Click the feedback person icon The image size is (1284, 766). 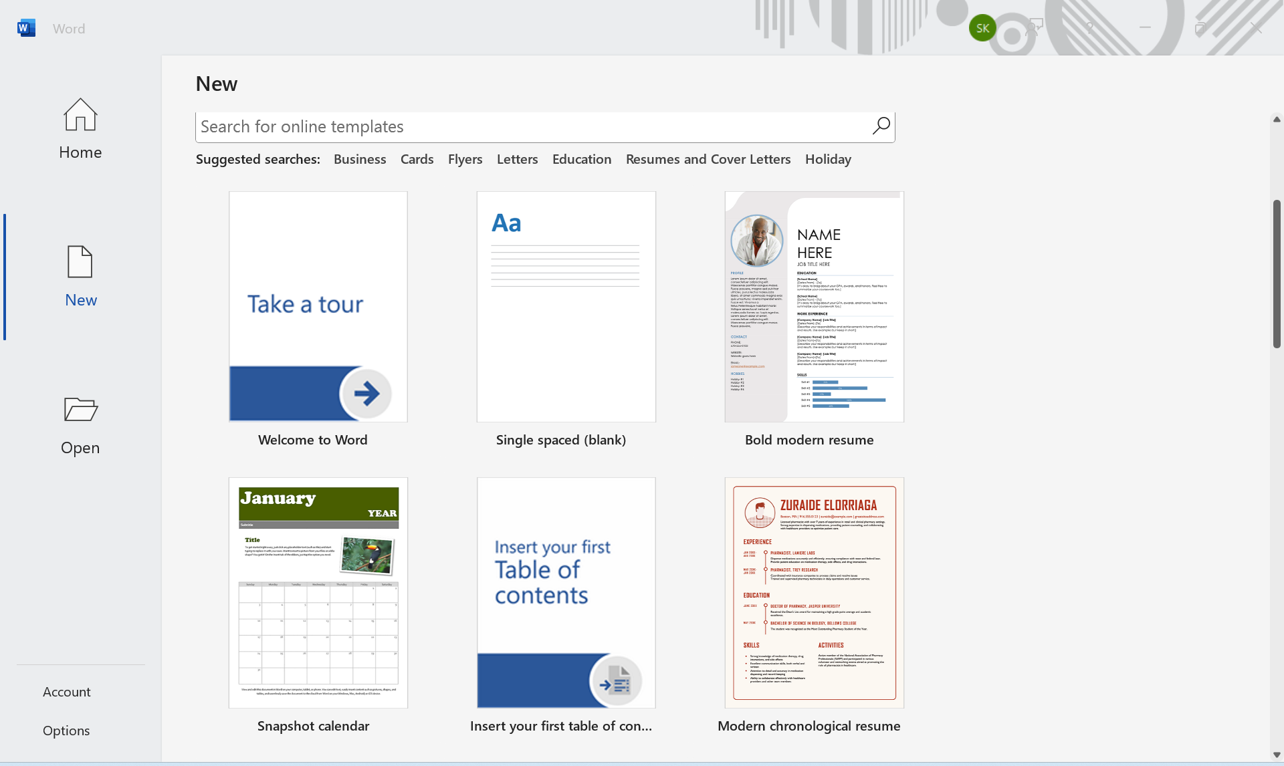coord(1035,28)
